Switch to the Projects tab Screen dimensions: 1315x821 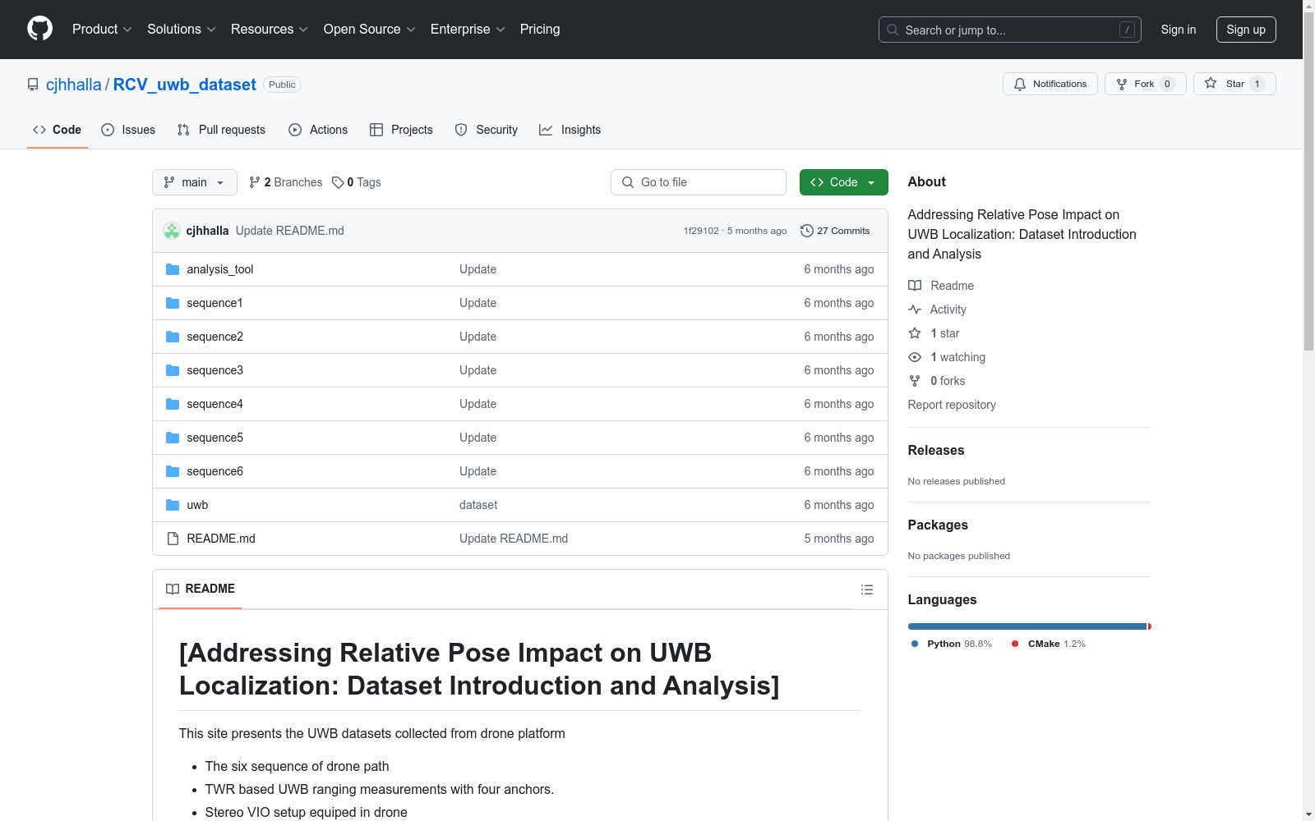pos(401,130)
